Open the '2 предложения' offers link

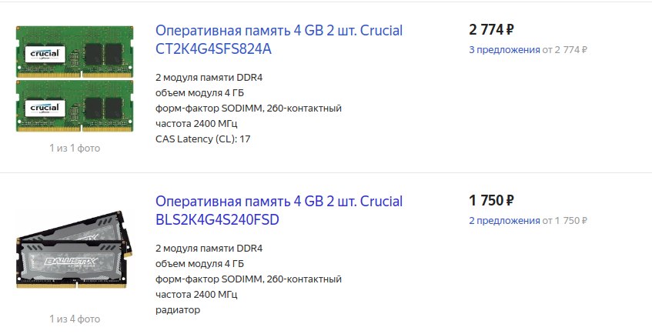(504, 221)
